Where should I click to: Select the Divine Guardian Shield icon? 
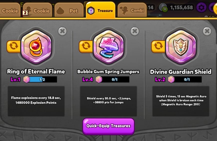point(181,47)
